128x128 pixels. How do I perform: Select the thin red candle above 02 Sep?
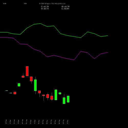click(44, 95)
